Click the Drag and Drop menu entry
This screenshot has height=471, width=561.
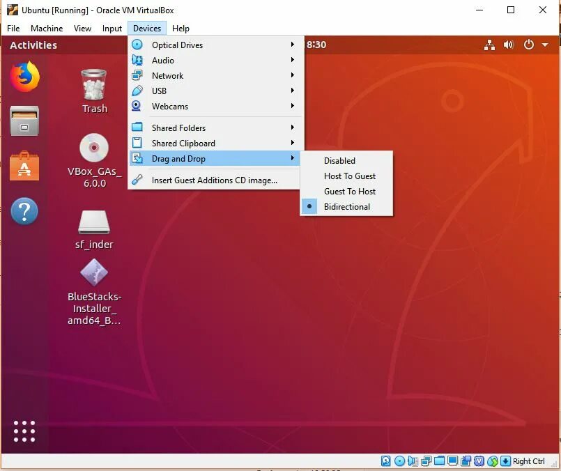coord(215,158)
